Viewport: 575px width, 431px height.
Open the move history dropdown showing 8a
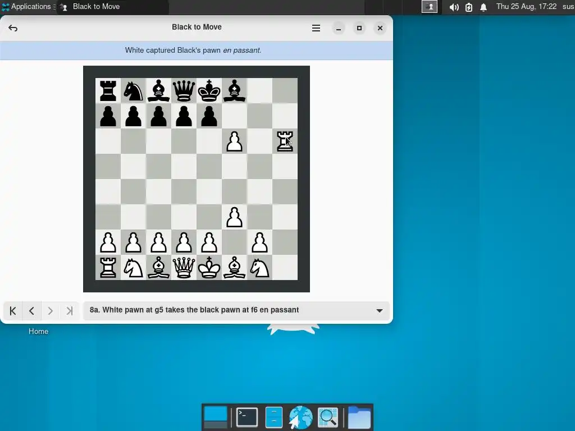tap(236, 310)
